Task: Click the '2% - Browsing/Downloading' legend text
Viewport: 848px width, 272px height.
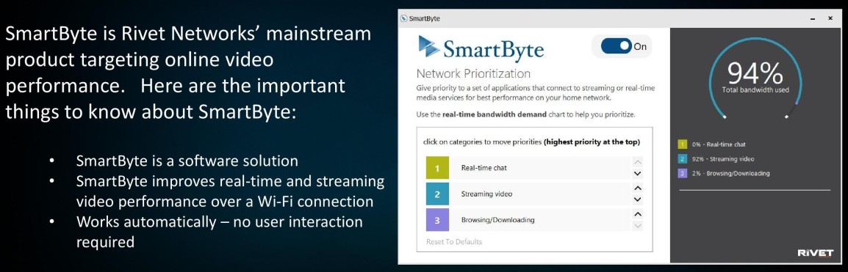Action: (x=730, y=173)
